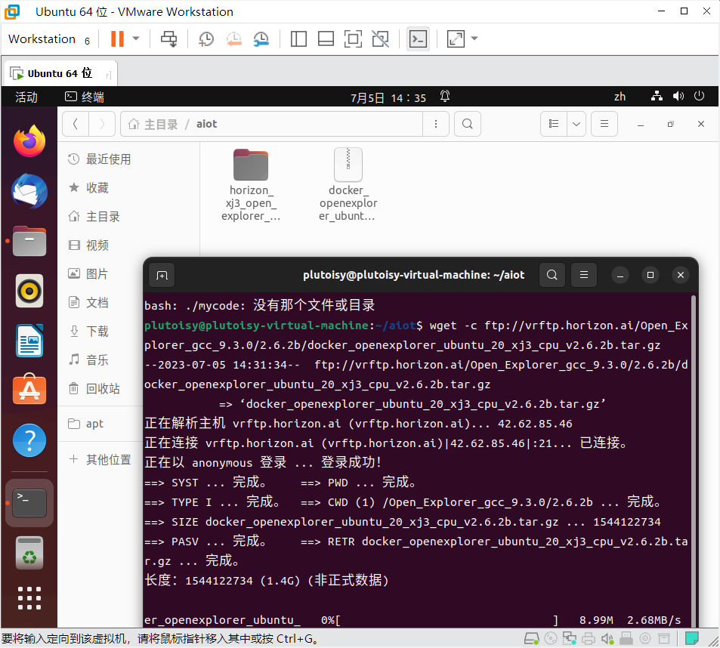Search in the Files window
Screen dimensions: 720x648
[468, 124]
